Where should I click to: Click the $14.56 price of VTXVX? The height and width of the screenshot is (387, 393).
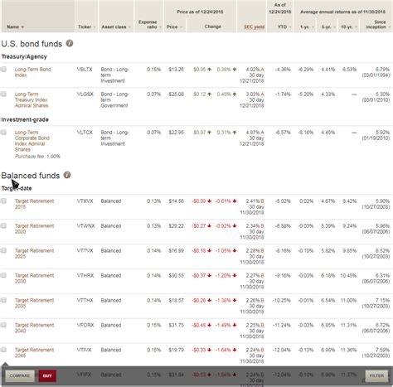pyautogui.click(x=176, y=201)
